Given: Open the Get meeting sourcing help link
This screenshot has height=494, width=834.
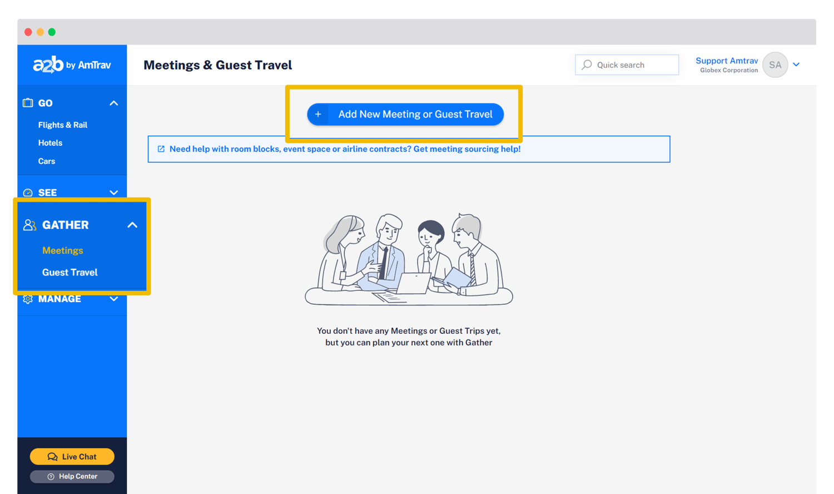Looking at the screenshot, I should [x=470, y=149].
